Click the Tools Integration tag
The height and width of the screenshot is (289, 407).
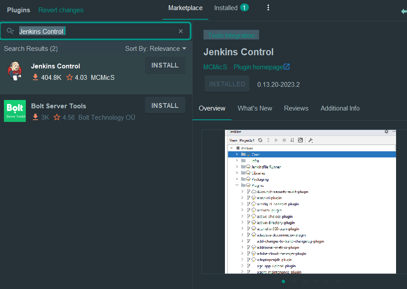tap(231, 35)
